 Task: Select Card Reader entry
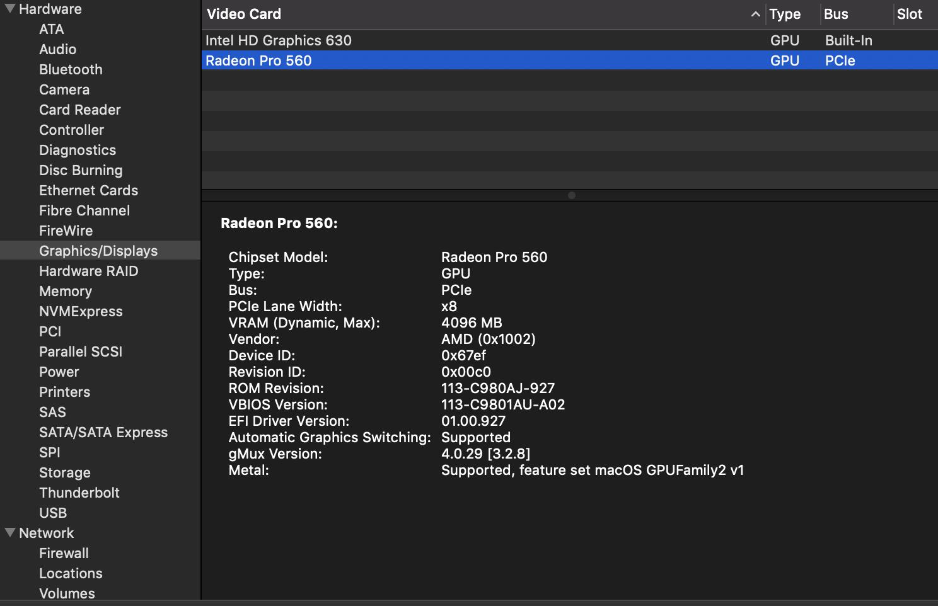80,110
